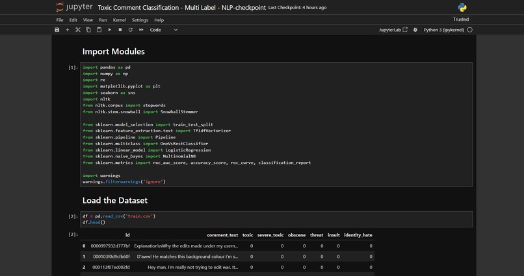Click the threat column header

317,235
